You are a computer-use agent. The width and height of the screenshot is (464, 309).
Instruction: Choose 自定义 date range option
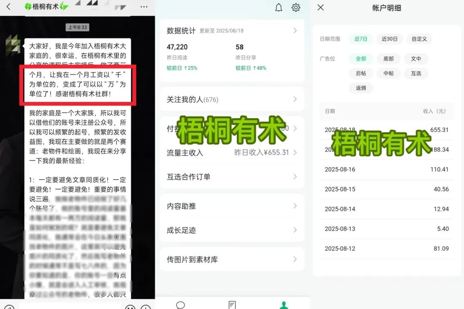tap(419, 39)
